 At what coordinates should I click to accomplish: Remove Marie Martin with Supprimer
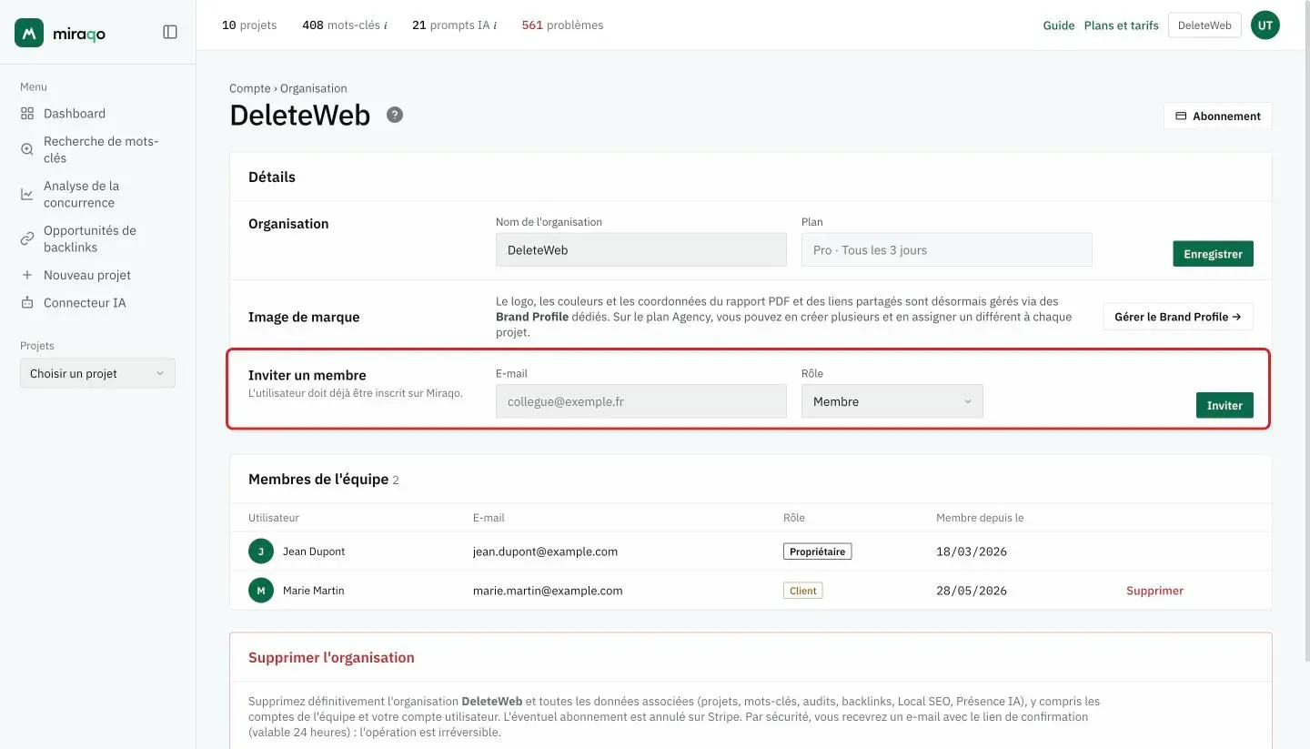[1155, 591]
